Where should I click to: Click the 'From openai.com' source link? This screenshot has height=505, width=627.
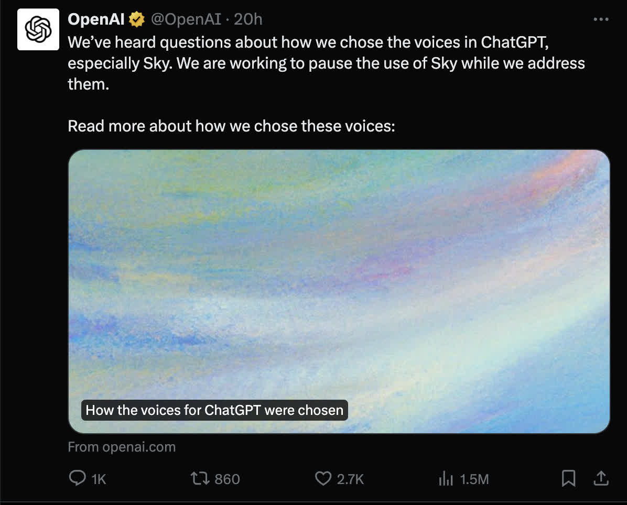122,447
